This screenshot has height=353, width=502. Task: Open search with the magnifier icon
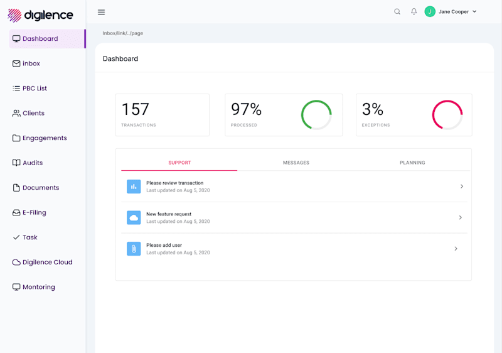[x=397, y=11]
